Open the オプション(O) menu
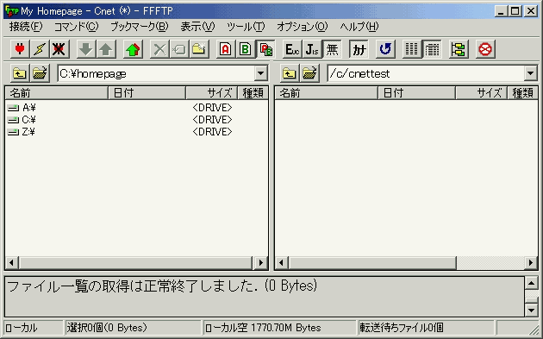This screenshot has height=339, width=543. coord(302,27)
